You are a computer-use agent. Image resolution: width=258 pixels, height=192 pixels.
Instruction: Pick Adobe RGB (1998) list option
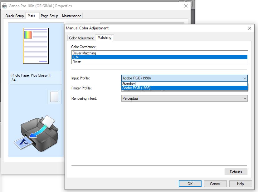136,88
